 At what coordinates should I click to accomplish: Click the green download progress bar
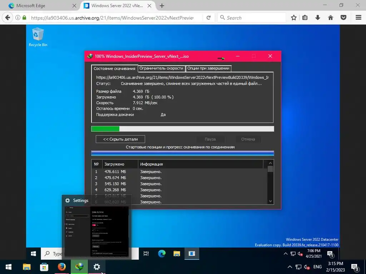pos(182,128)
